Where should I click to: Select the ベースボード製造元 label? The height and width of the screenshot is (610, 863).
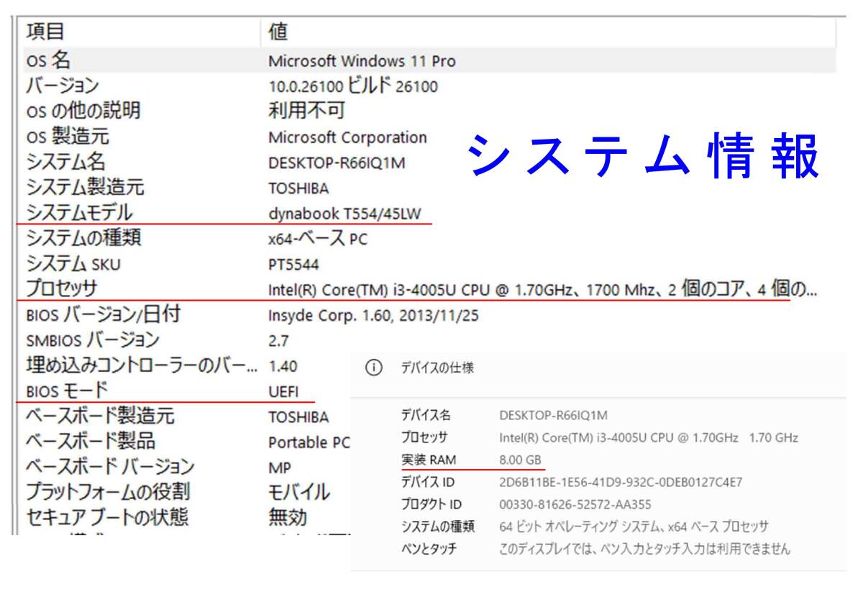(x=100, y=416)
